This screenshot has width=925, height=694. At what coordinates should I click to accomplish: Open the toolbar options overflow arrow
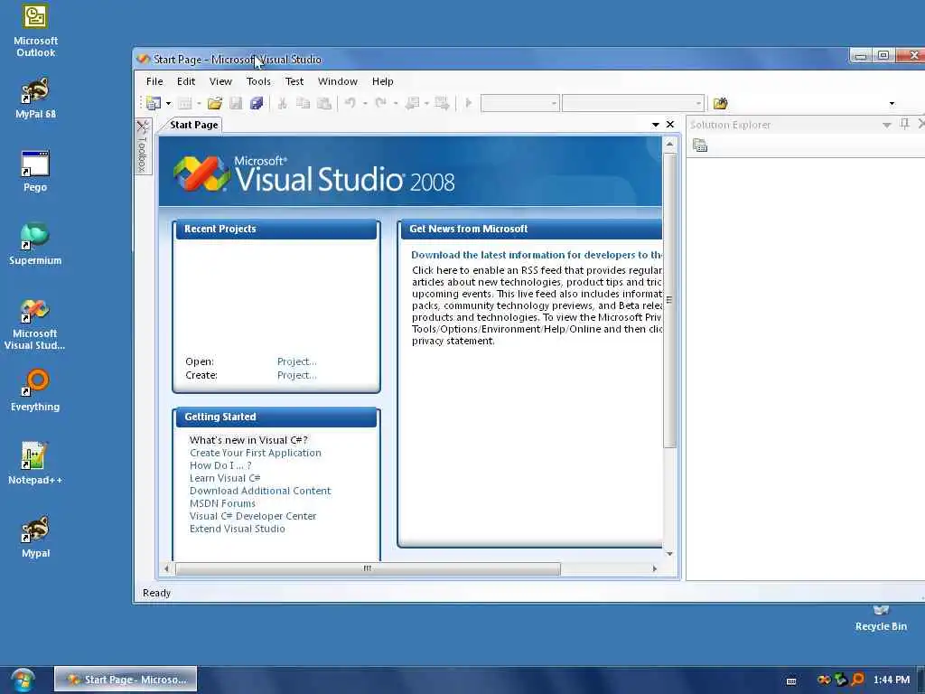[892, 104]
